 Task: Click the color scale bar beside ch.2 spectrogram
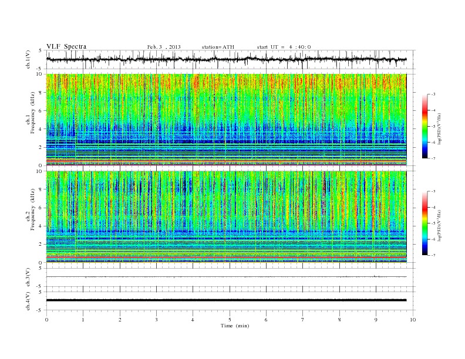click(x=424, y=223)
